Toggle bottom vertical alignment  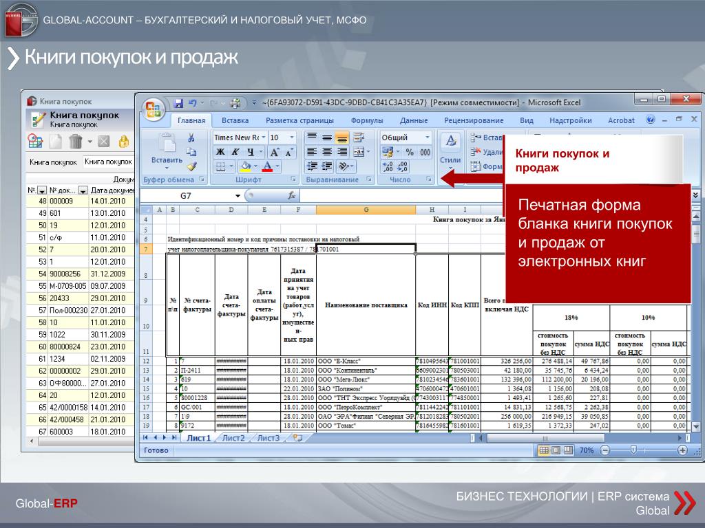(x=341, y=137)
